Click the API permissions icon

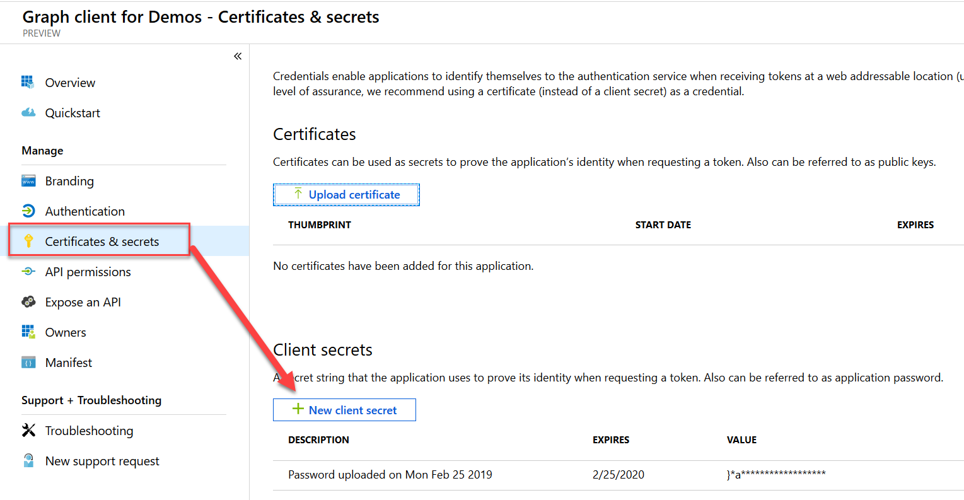click(x=28, y=271)
